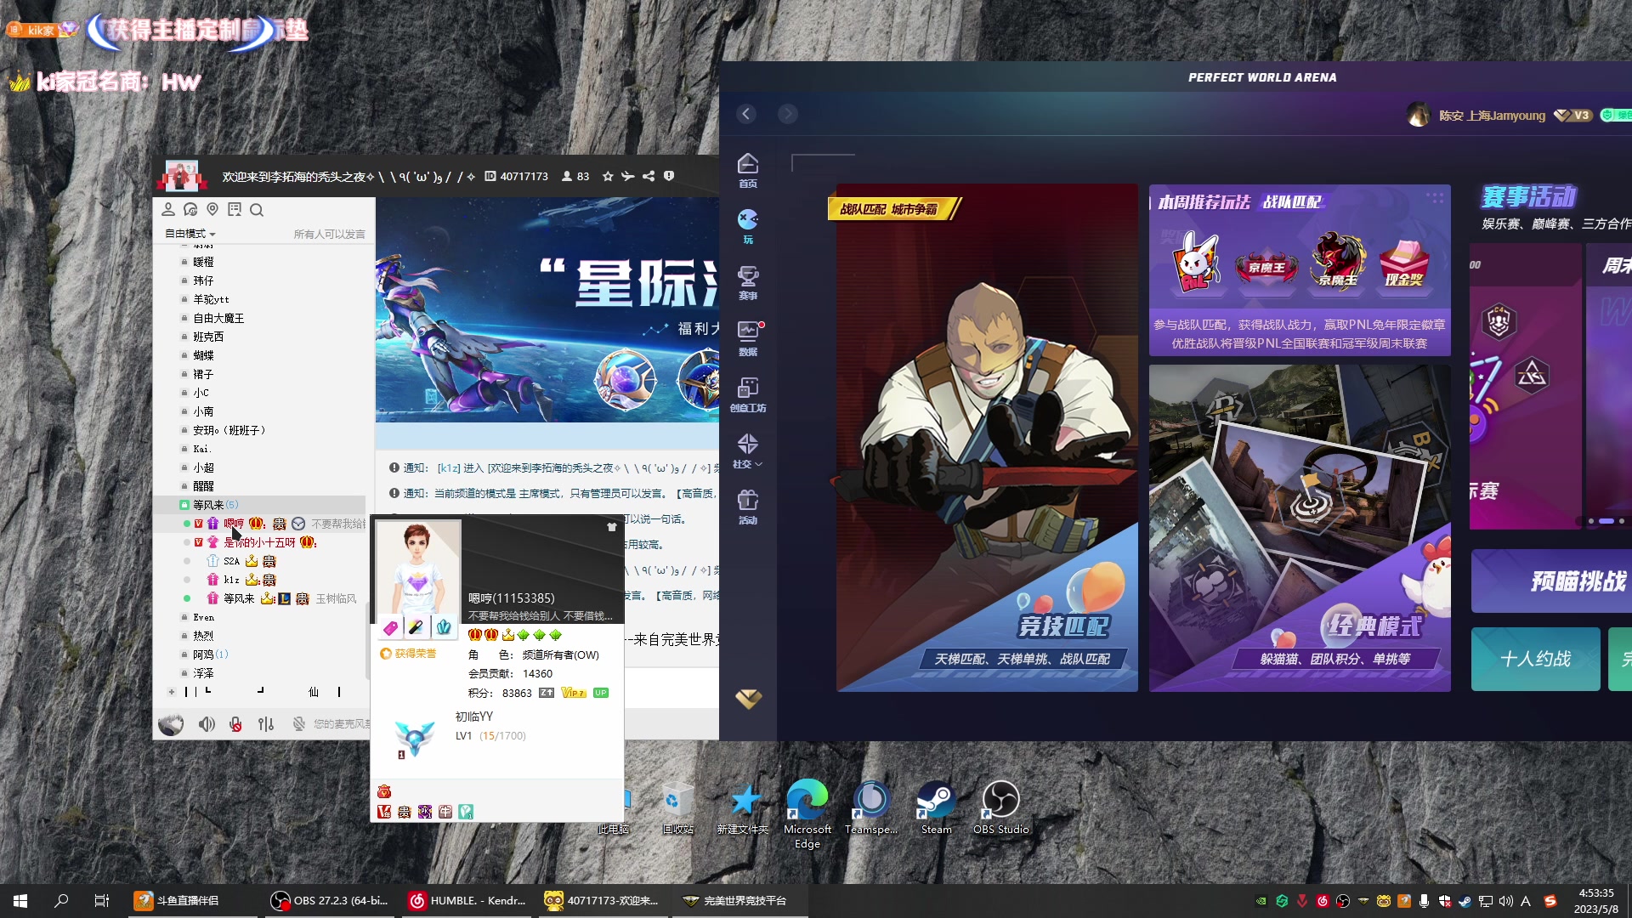Screen dimensions: 1632x918
Task: Select user 是你的小十五呀 in the channel list
Action: pos(259,542)
